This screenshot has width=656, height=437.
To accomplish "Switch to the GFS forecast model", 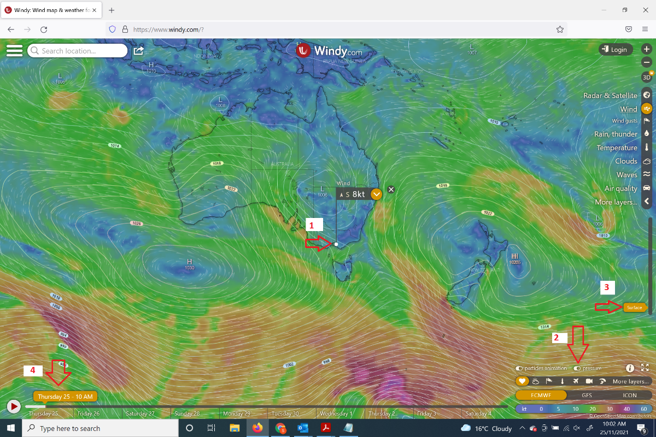I will point(585,395).
